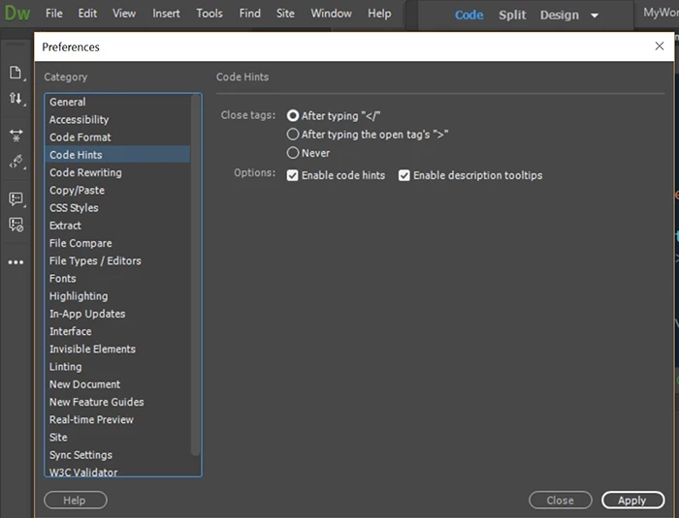Select Real-time Preview category
This screenshot has height=518, width=679.
point(117,420)
